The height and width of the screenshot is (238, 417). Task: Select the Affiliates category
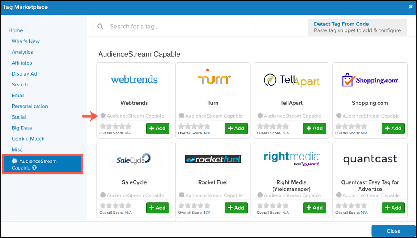pyautogui.click(x=22, y=63)
